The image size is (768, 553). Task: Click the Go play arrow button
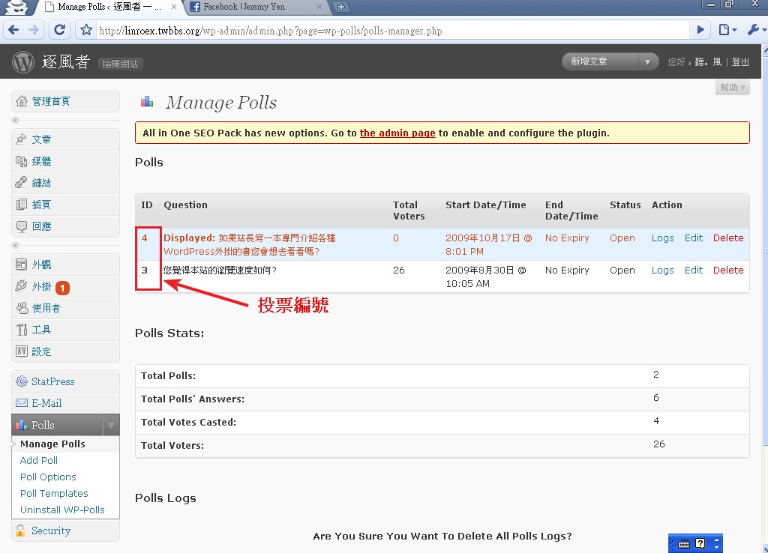[x=700, y=30]
